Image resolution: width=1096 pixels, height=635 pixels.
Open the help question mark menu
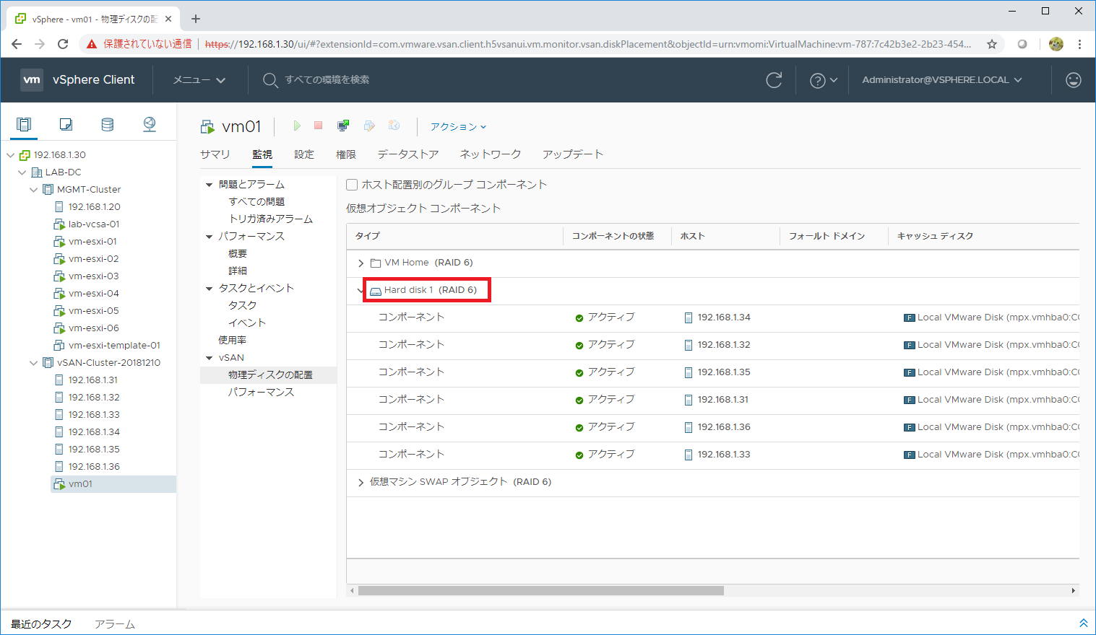click(824, 80)
